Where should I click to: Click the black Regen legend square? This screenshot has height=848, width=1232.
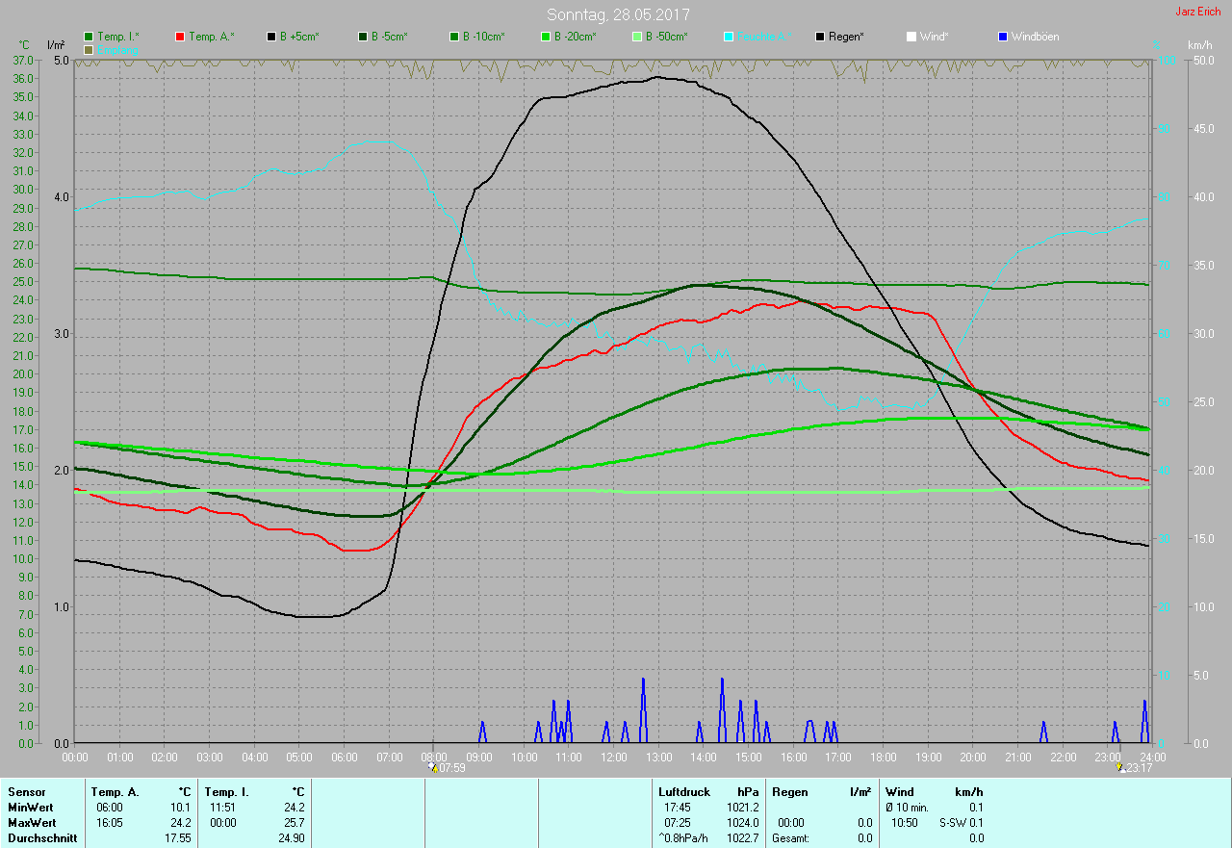tap(820, 37)
